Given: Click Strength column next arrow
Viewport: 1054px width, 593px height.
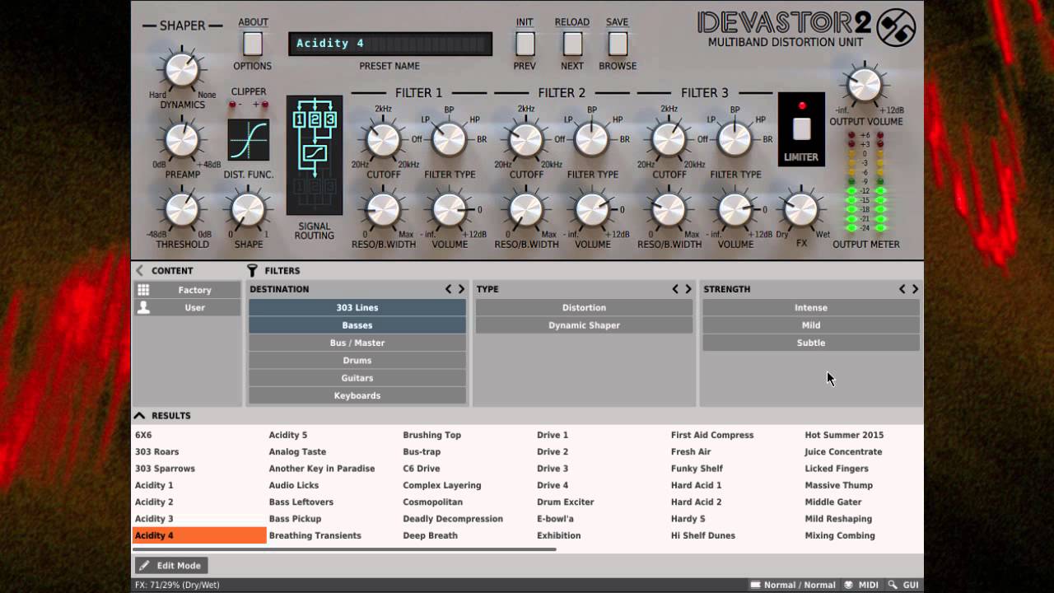Looking at the screenshot, I should coord(915,289).
